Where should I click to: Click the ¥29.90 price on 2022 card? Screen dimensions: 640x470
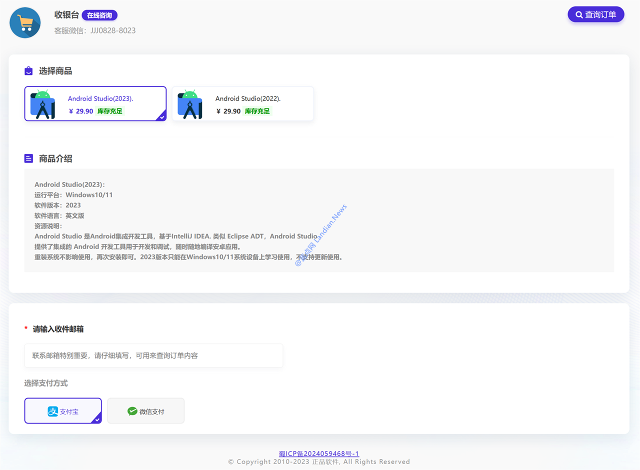click(228, 111)
